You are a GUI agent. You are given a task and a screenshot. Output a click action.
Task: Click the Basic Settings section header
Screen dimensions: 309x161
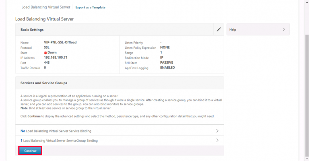(x=32, y=29)
